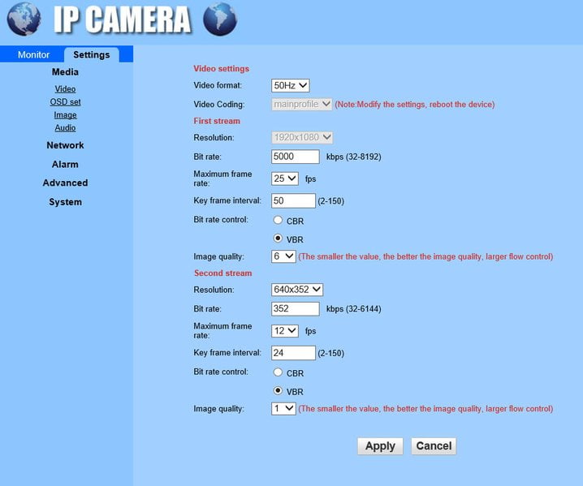Open the first stream 25 fps dropdown
Viewport: 583px width, 486px height.
pos(285,178)
